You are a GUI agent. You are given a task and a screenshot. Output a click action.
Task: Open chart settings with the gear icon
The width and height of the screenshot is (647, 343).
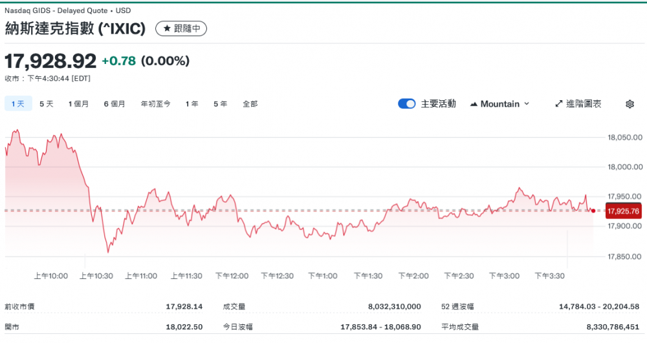(630, 104)
